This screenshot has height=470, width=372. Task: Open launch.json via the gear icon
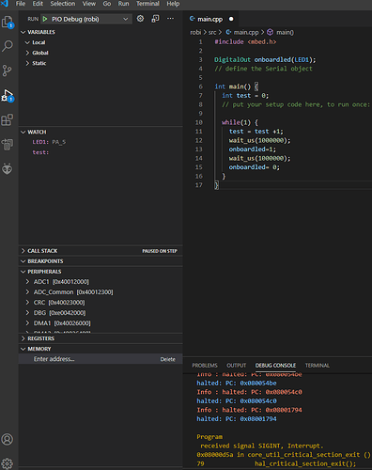pyautogui.click(x=140, y=19)
